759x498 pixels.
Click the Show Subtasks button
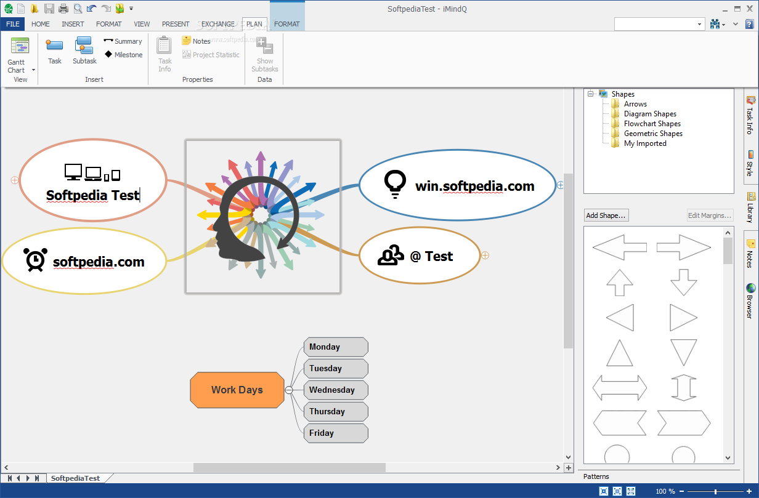(265, 55)
